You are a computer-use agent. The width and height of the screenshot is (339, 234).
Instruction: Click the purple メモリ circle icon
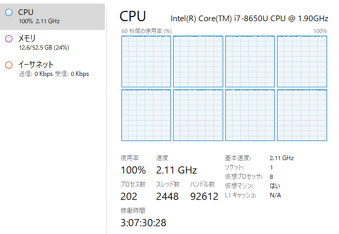click(9, 39)
